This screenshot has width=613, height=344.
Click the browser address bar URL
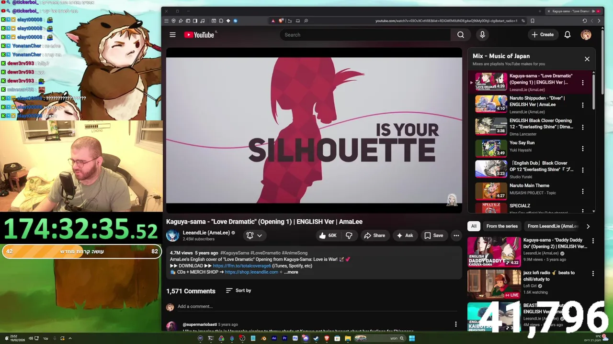coord(446,21)
